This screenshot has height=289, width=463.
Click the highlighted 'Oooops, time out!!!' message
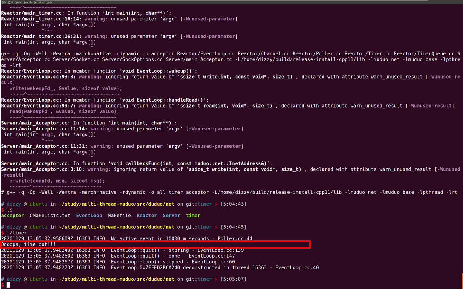[28, 244]
